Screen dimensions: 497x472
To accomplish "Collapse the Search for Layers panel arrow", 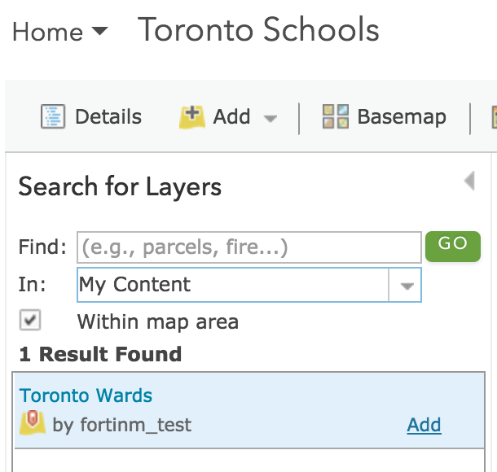I will 469,181.
